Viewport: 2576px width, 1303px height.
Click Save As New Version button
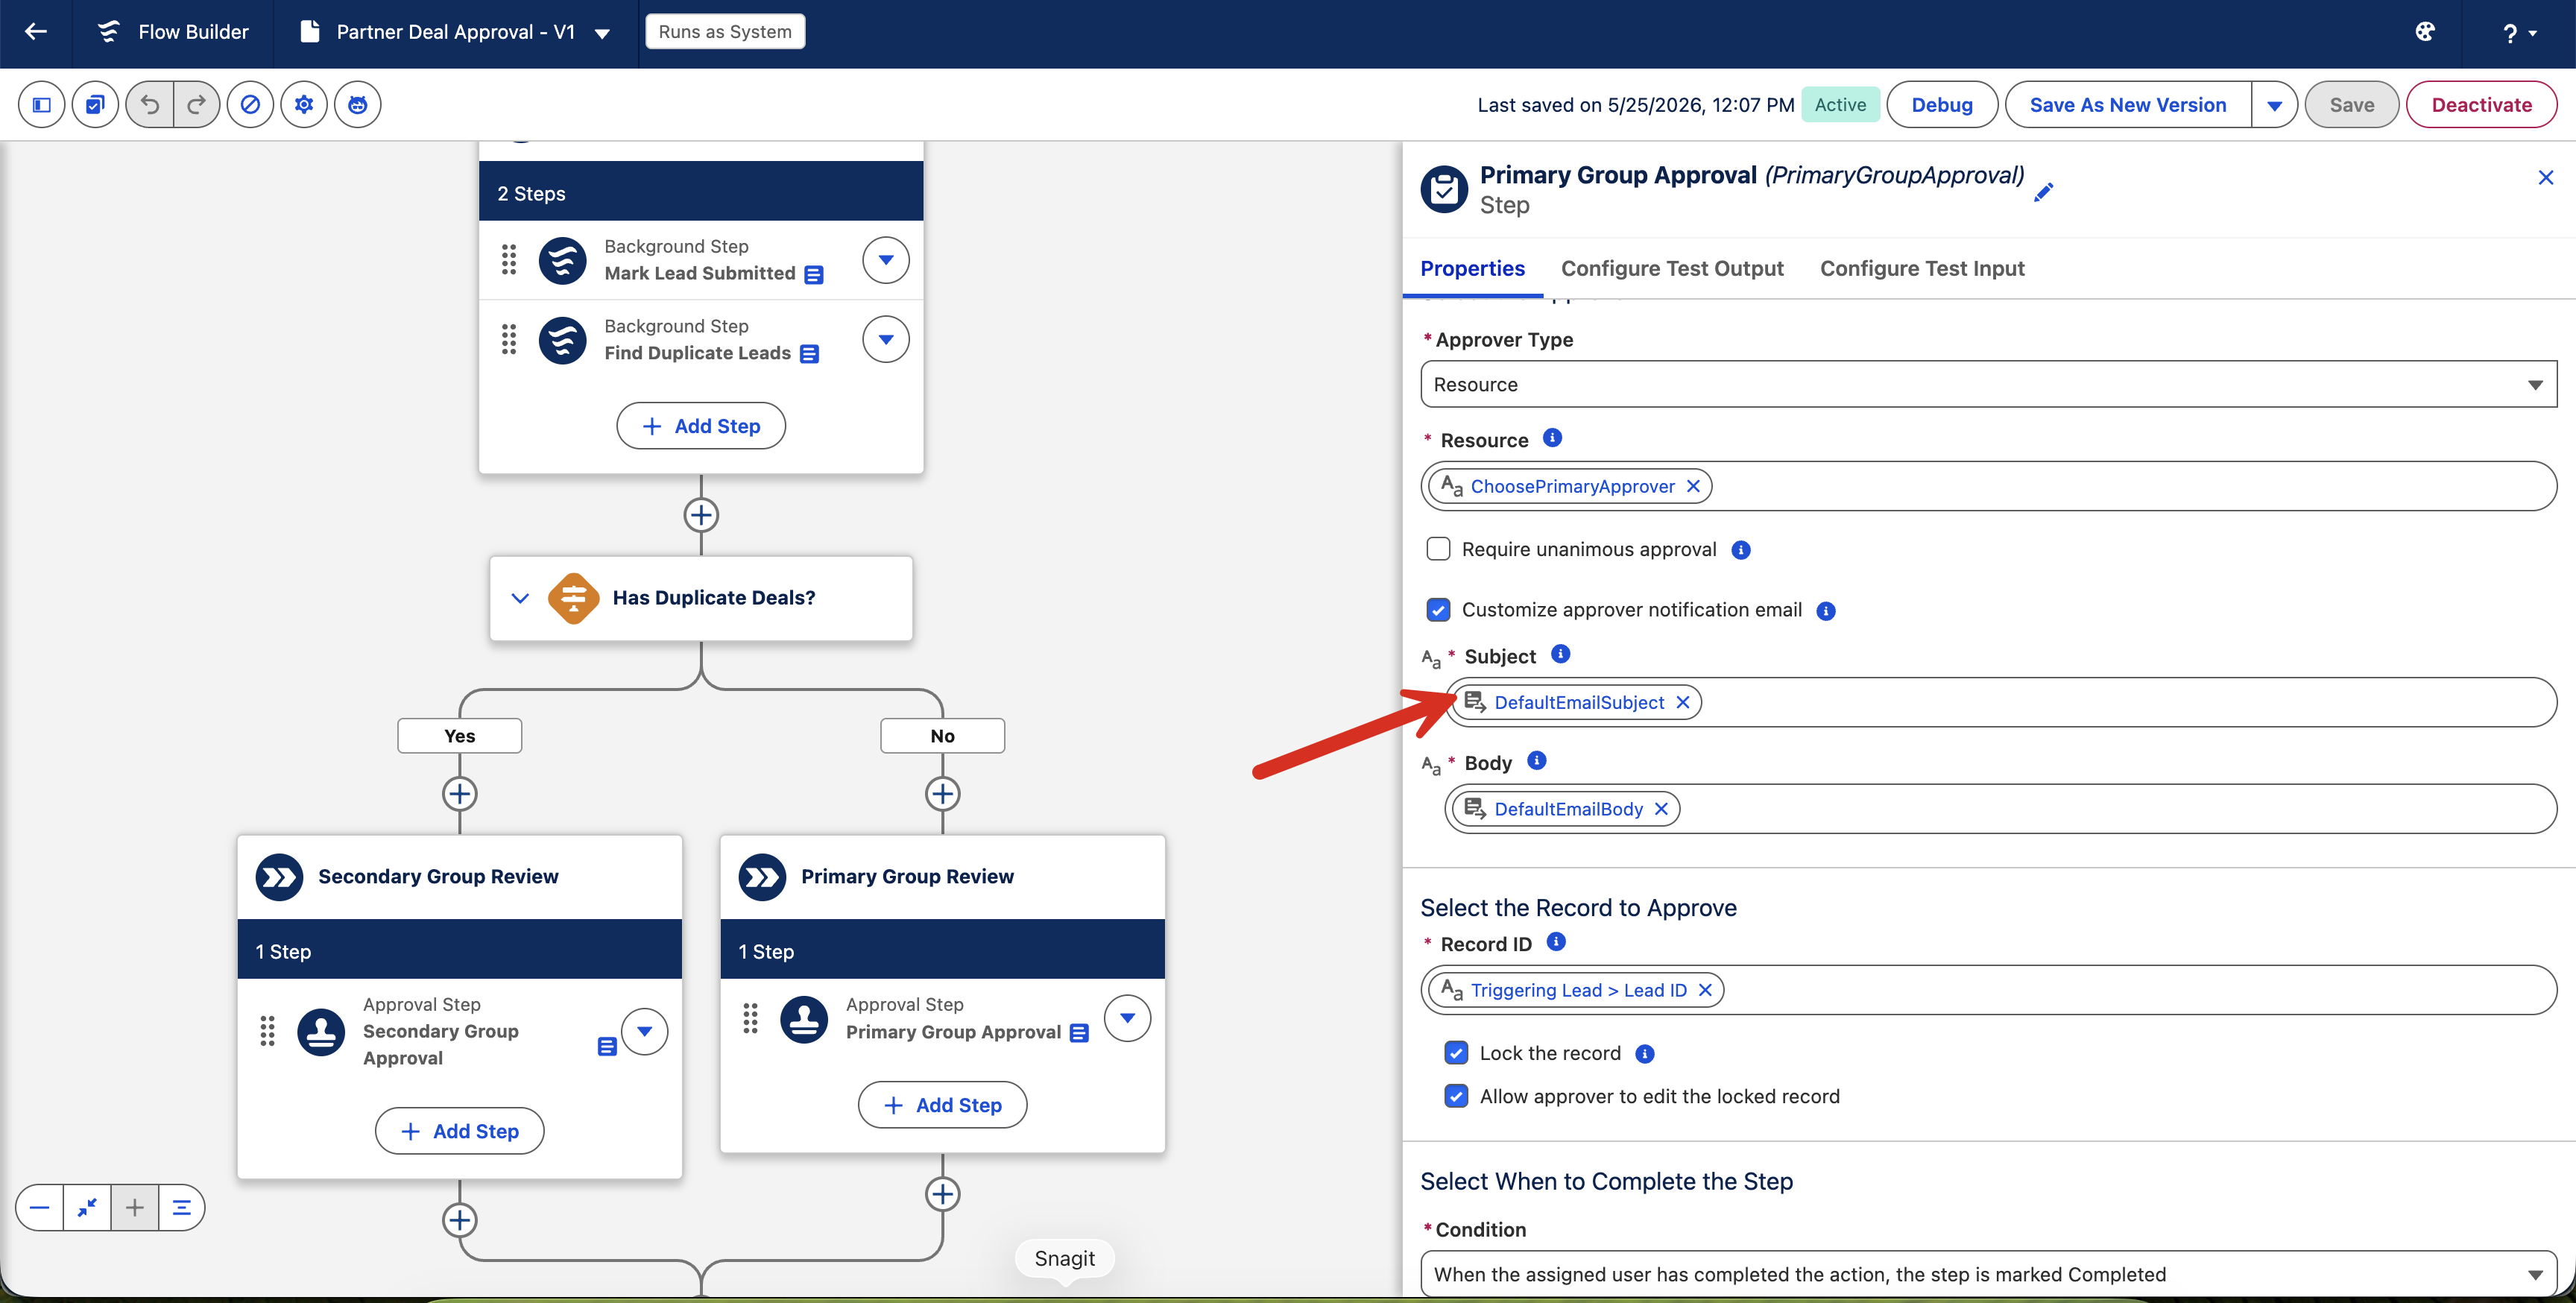pyautogui.click(x=2128, y=105)
